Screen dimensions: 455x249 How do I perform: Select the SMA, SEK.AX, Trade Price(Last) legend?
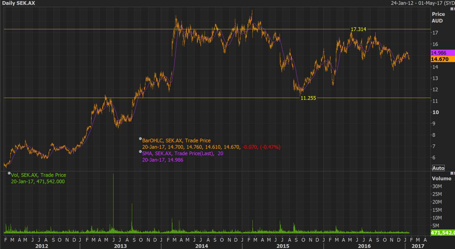pos(183,153)
